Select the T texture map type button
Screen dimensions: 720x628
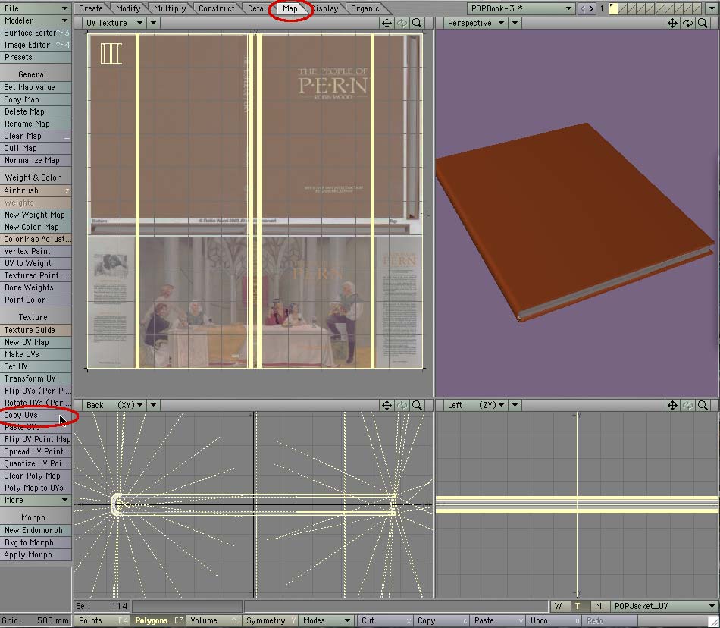point(578,606)
